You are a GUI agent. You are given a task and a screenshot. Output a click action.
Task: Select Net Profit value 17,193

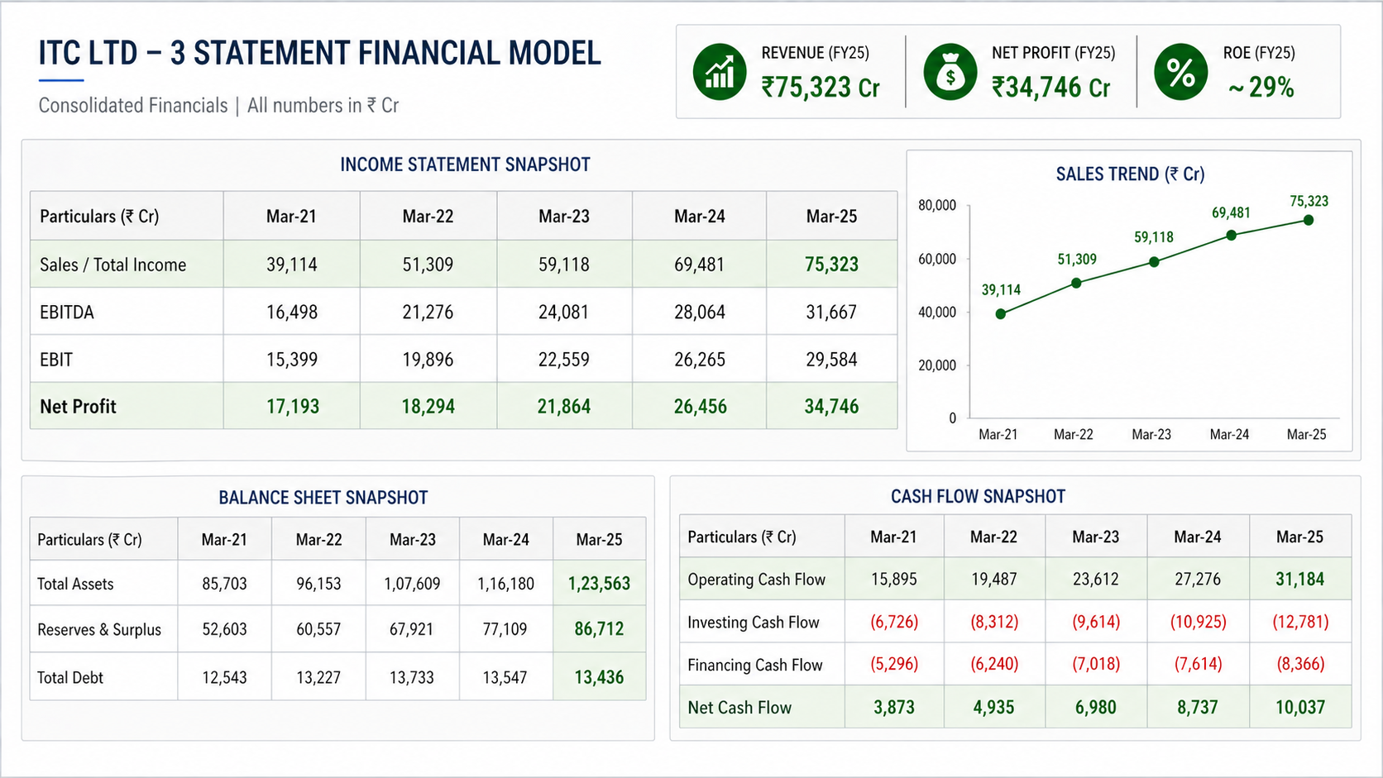coord(293,407)
